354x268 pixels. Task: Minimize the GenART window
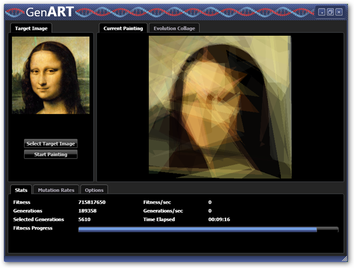pos(322,12)
